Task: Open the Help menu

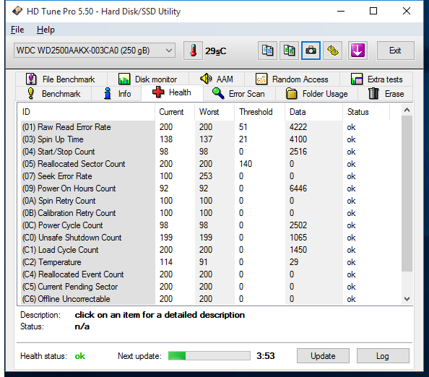Action: (x=45, y=30)
